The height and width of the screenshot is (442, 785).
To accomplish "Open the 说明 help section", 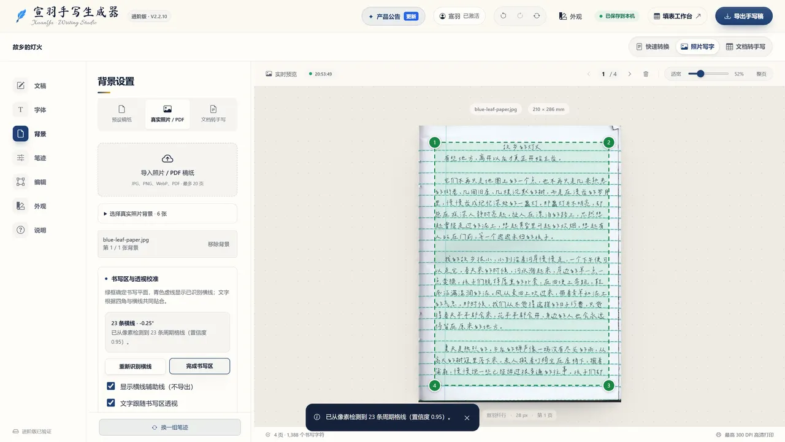I will click(x=30, y=230).
